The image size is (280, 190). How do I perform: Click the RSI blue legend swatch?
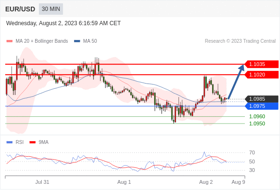tap(9, 142)
